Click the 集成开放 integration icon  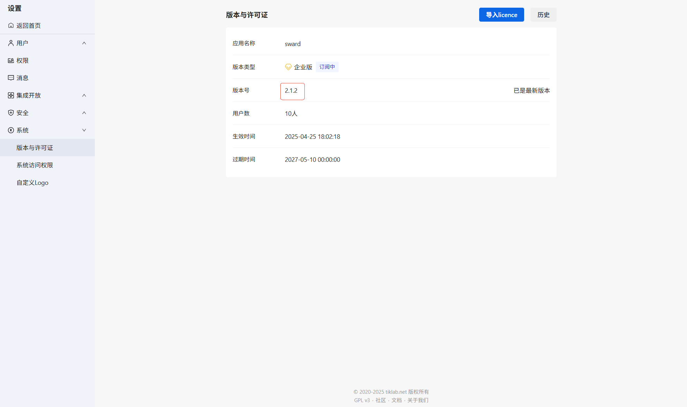click(11, 95)
